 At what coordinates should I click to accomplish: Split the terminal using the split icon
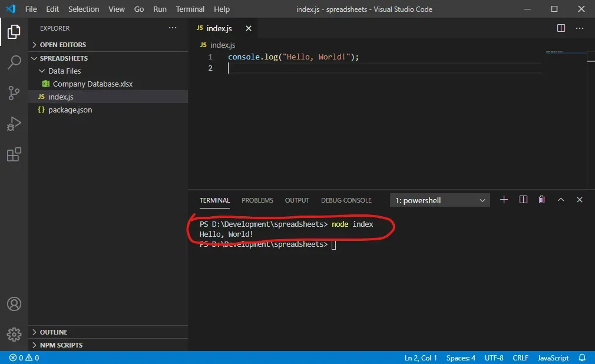[x=523, y=200]
